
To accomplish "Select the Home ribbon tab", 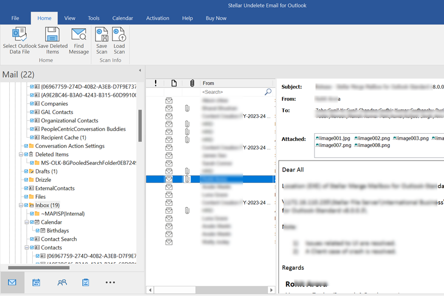I will 44,18.
